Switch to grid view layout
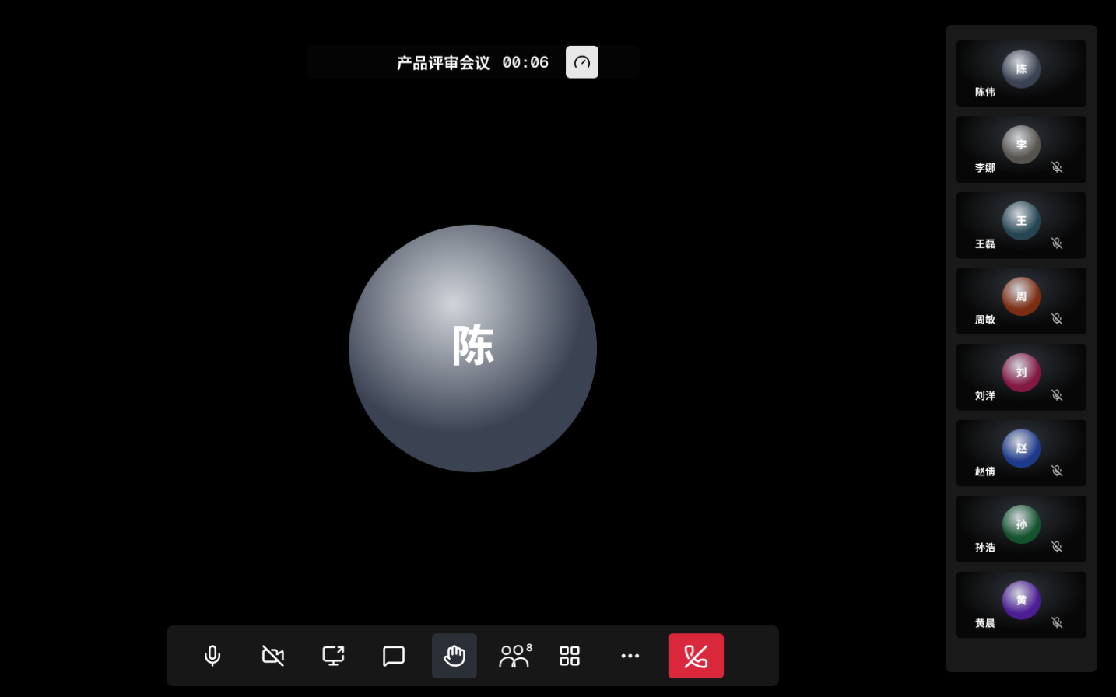1116x697 pixels. coord(570,656)
